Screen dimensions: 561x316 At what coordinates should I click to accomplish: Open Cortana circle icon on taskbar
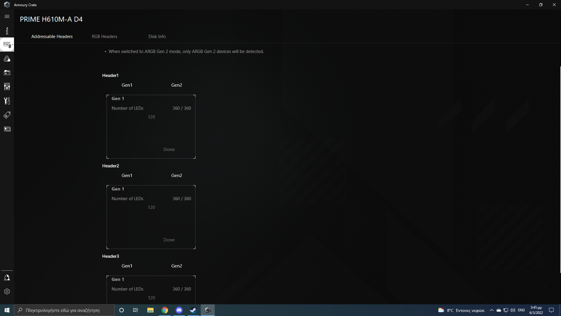122,310
